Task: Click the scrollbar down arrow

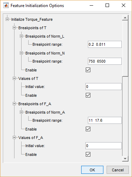Action: click(125, 159)
